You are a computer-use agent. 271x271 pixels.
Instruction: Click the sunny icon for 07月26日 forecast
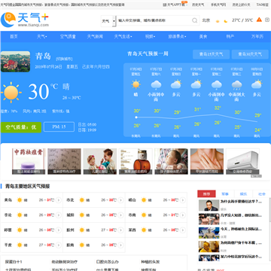pos(135,84)
